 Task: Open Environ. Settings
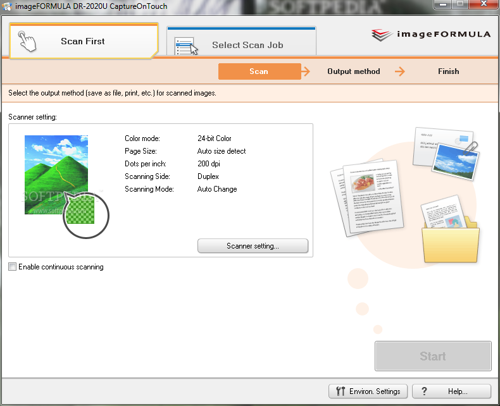[368, 391]
